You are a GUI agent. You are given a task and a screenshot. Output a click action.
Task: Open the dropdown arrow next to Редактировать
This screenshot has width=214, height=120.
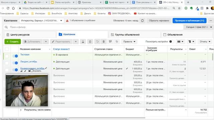[76, 41]
